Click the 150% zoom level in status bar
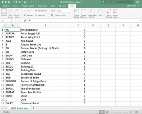The height and width of the screenshot is (114, 142). coord(136,112)
